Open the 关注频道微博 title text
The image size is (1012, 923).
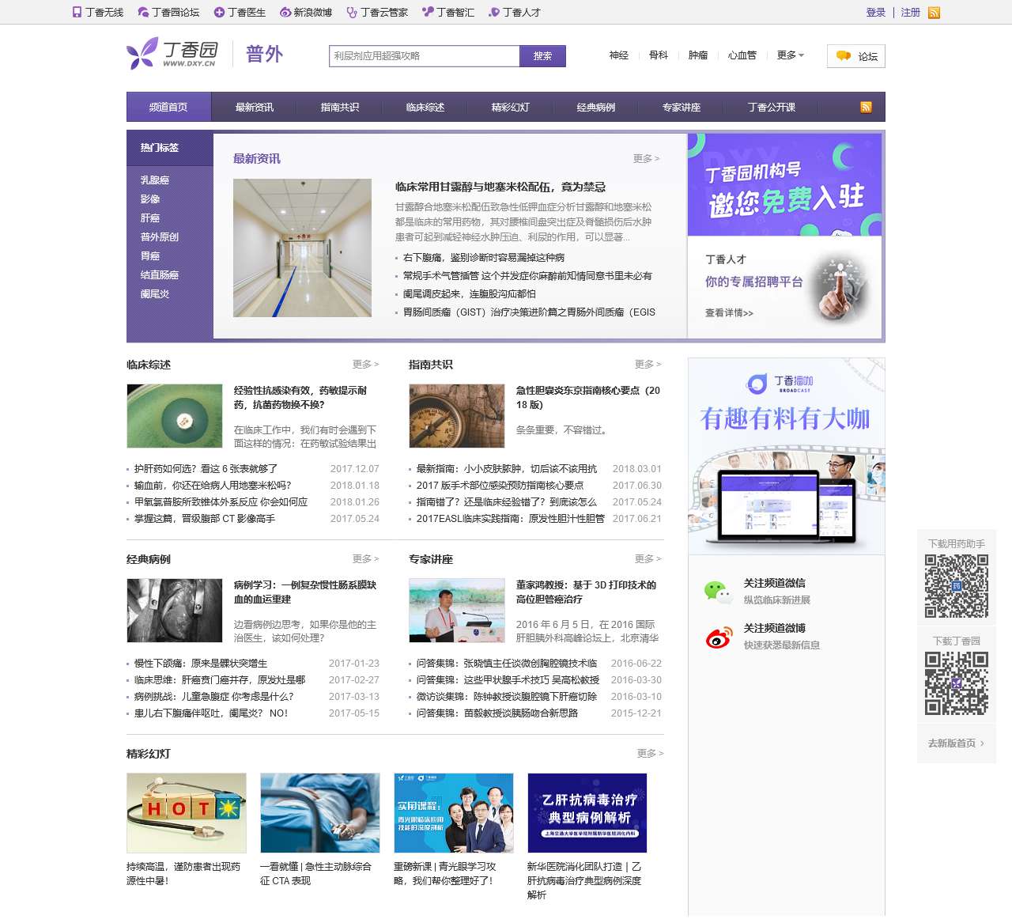(x=774, y=628)
